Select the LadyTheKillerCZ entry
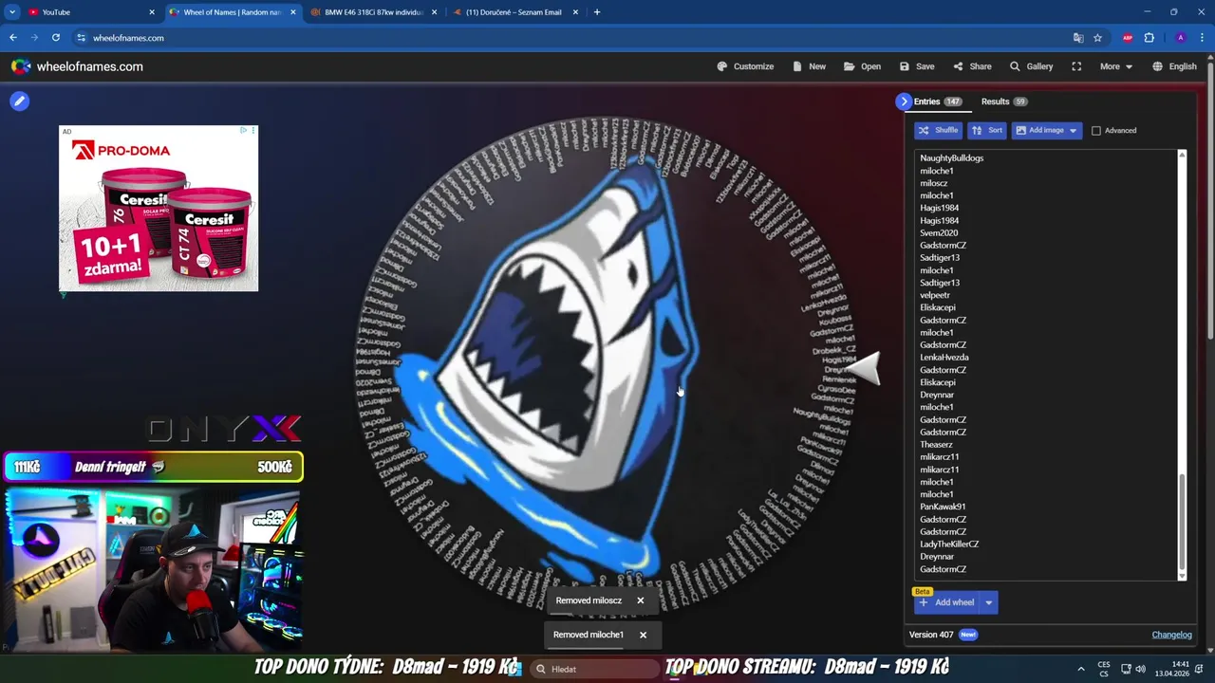This screenshot has height=683, width=1215. click(x=948, y=545)
